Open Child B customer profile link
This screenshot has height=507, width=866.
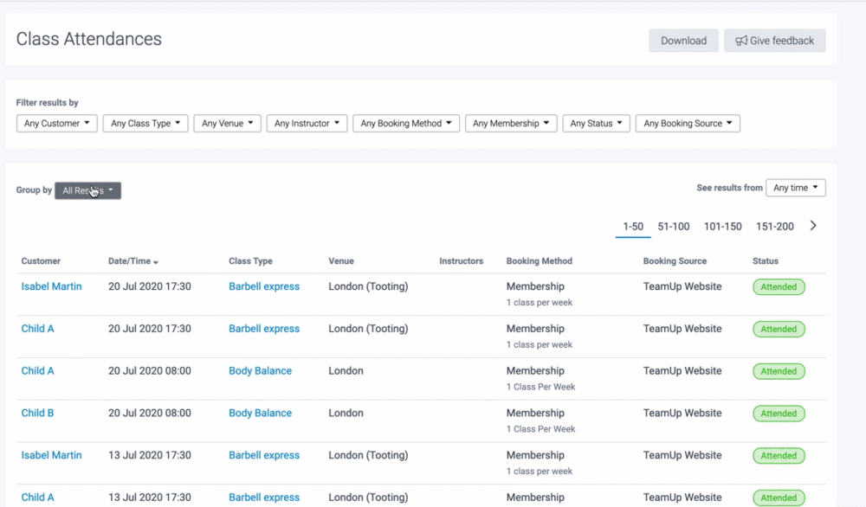point(37,413)
